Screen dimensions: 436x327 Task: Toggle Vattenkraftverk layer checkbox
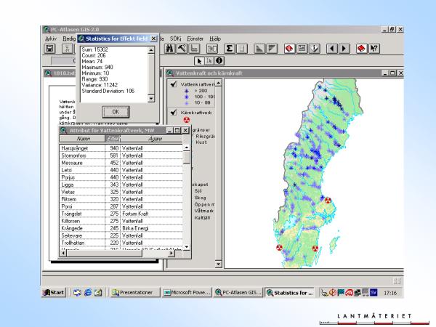tap(173, 84)
